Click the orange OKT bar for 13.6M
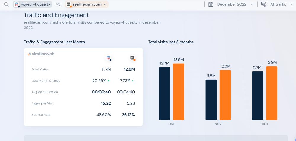296x141 pixels. 178,92
